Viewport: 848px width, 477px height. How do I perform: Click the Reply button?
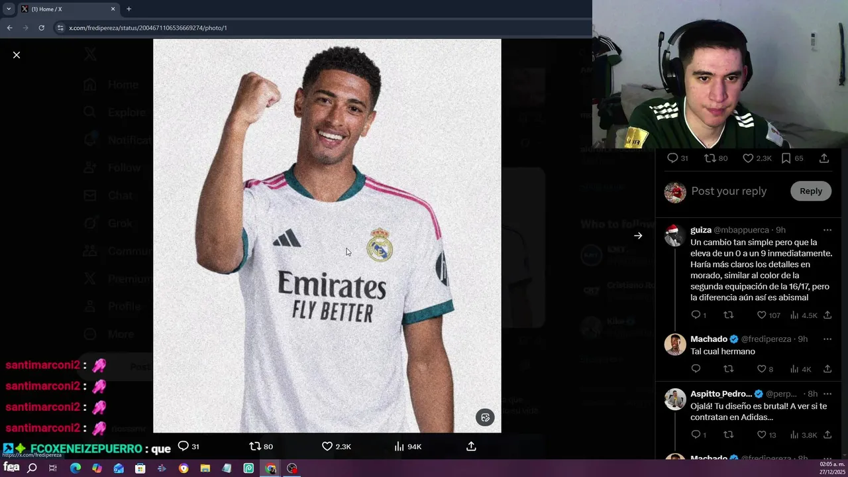coord(810,191)
